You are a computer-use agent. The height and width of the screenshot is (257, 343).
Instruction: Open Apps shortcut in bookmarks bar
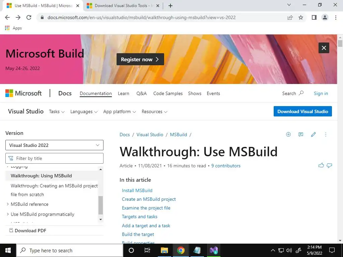coord(13,28)
